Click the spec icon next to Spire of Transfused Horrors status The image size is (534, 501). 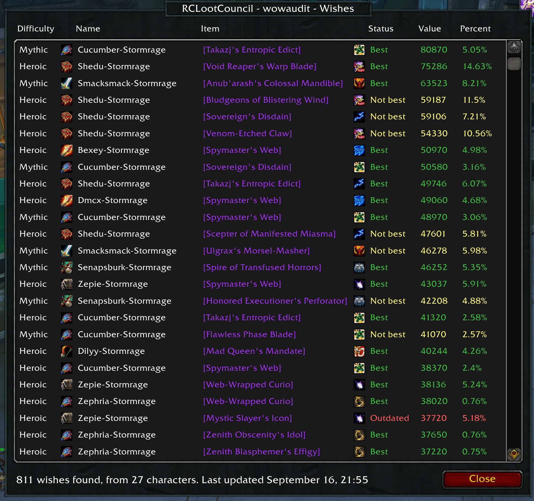[x=359, y=267]
